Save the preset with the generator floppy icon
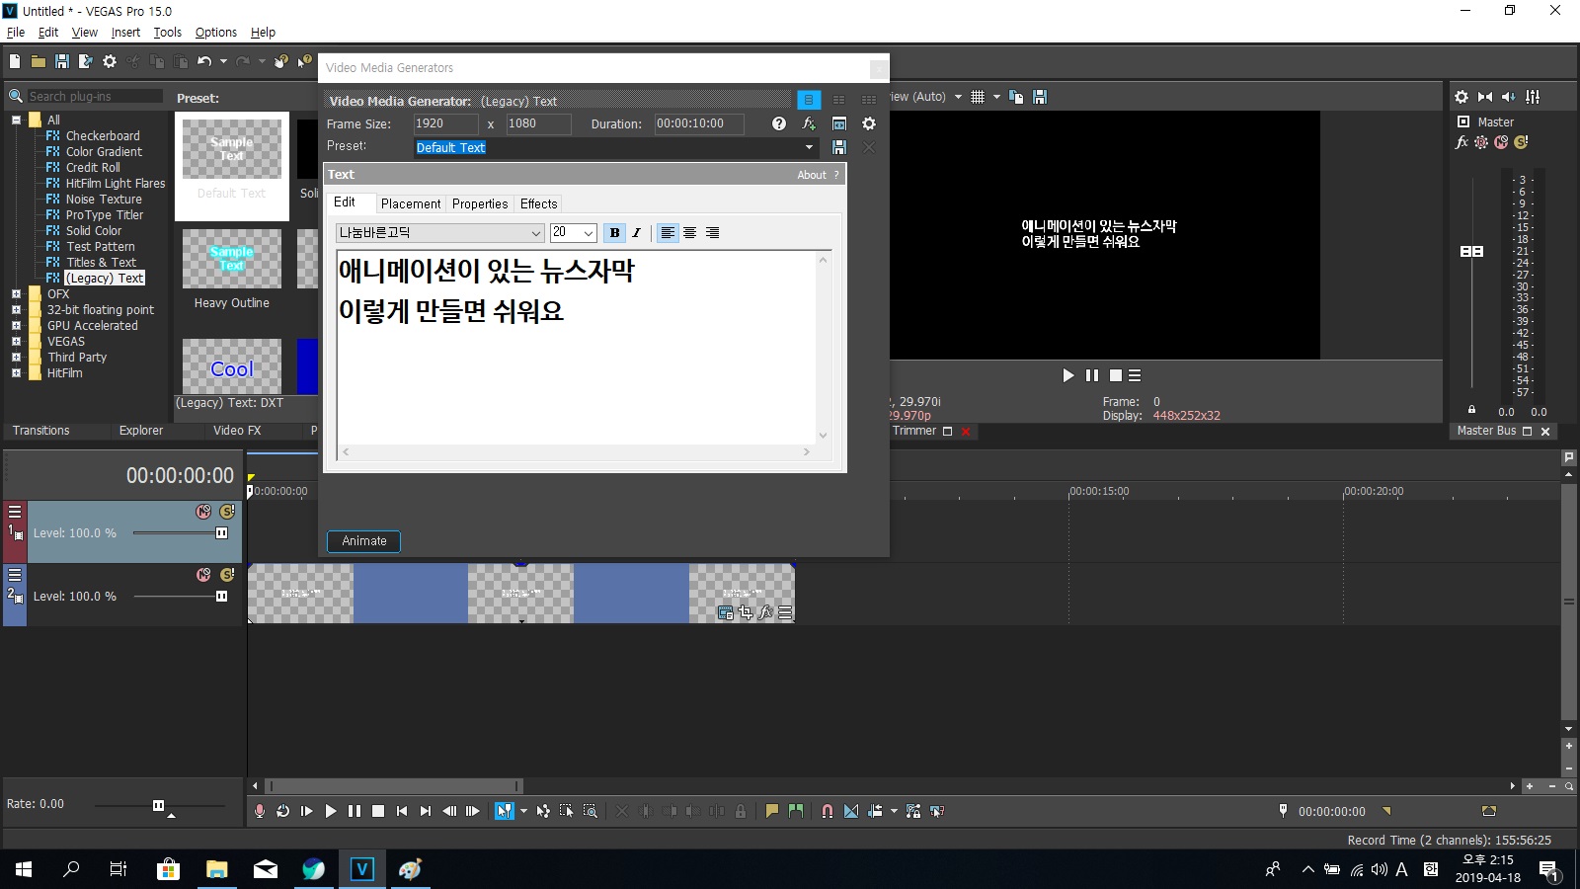This screenshot has width=1580, height=889. coord(839,147)
